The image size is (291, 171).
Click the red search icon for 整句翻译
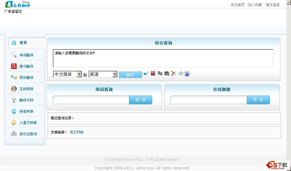click(x=14, y=66)
